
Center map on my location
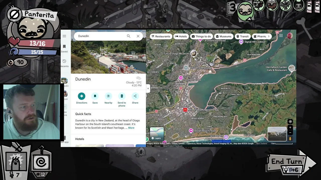pos(290,121)
